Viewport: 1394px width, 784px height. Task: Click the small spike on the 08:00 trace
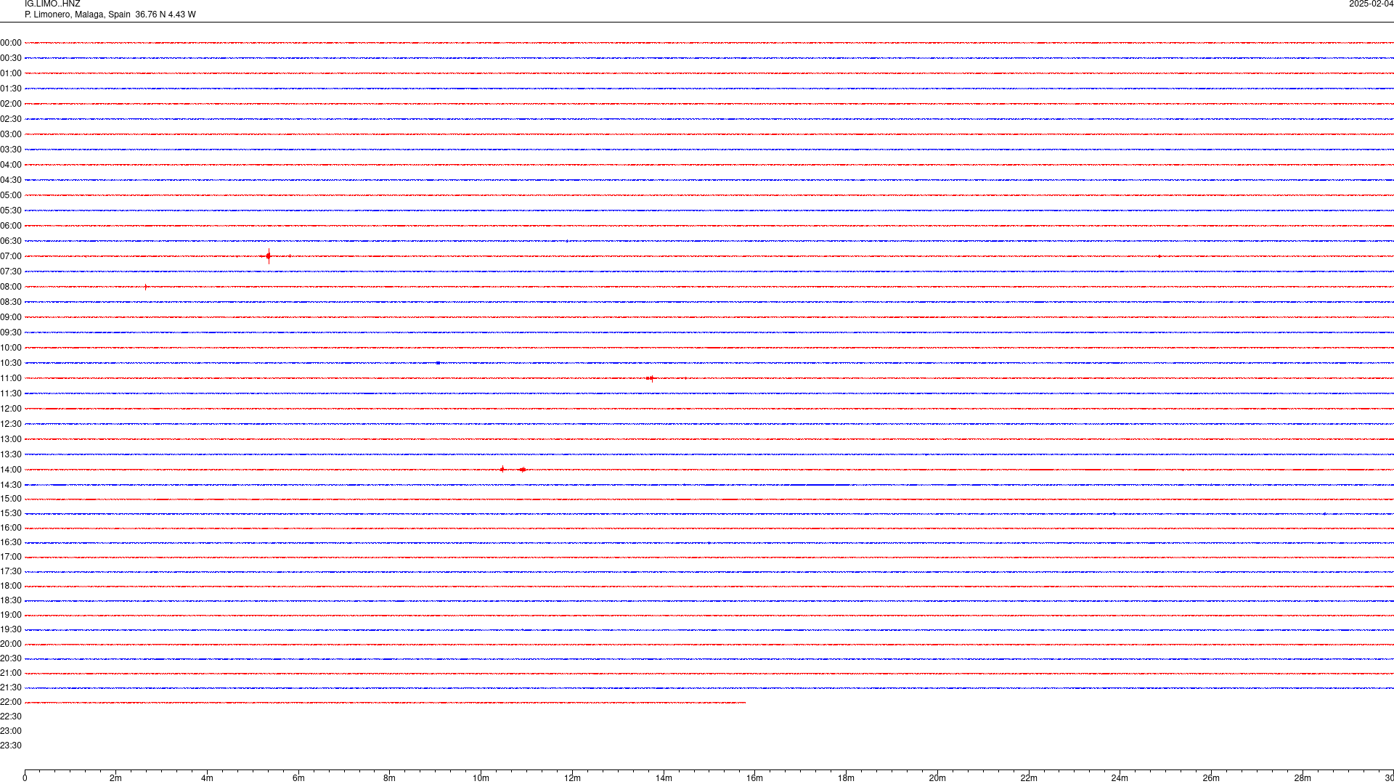click(x=146, y=287)
